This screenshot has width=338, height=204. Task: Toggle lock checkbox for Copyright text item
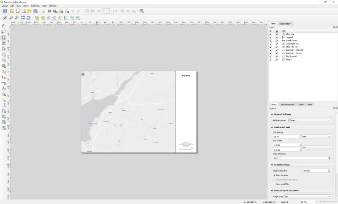coord(277,44)
